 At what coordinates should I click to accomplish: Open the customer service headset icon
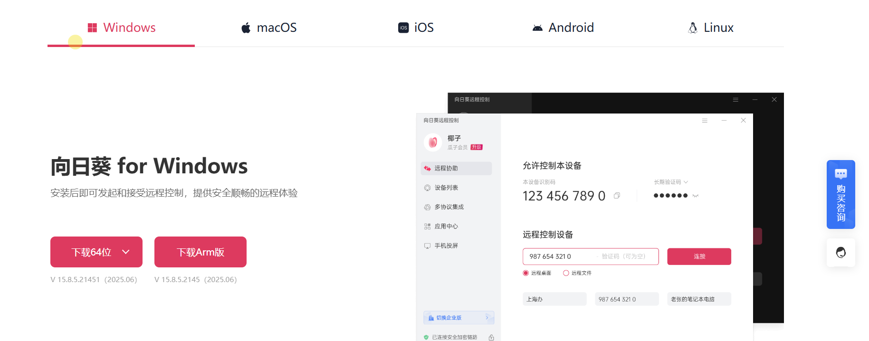click(x=841, y=252)
